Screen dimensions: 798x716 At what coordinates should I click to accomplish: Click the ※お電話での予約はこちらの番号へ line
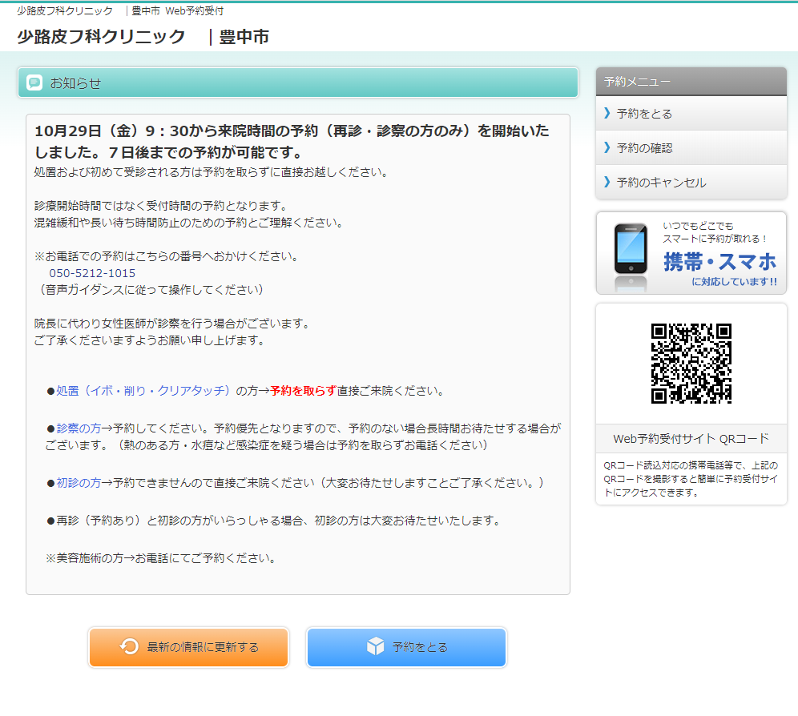(x=167, y=256)
